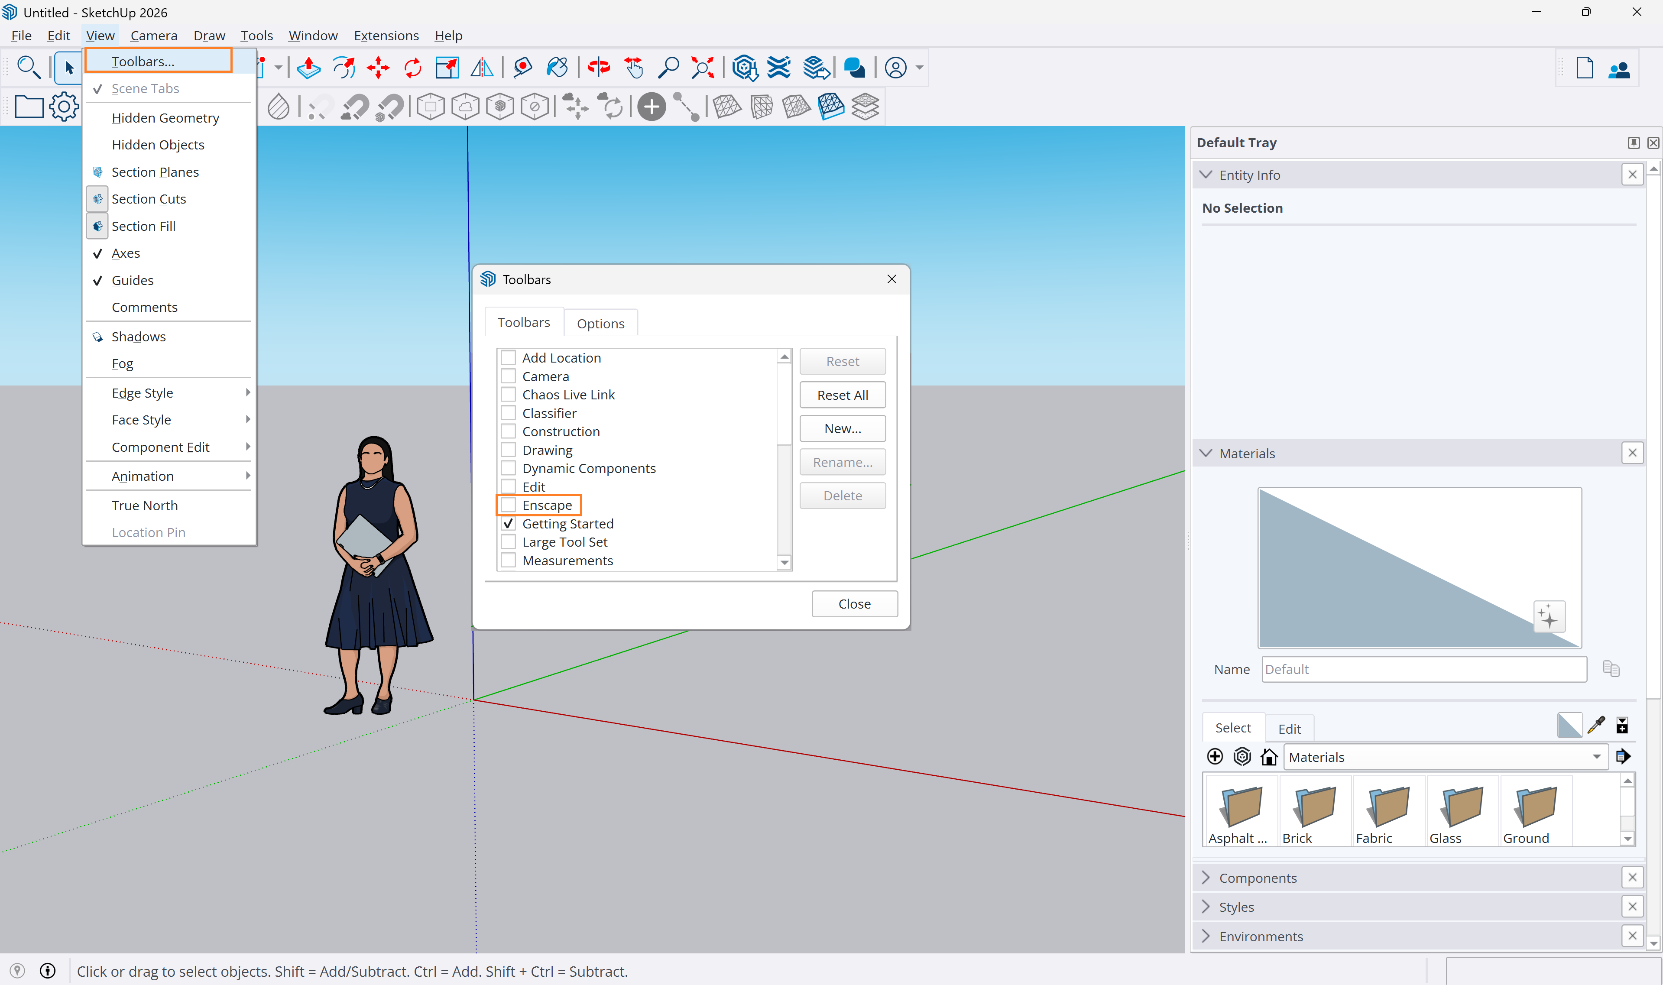Click the Zoom magnifier tool
Image resolution: width=1663 pixels, height=985 pixels.
(668, 68)
